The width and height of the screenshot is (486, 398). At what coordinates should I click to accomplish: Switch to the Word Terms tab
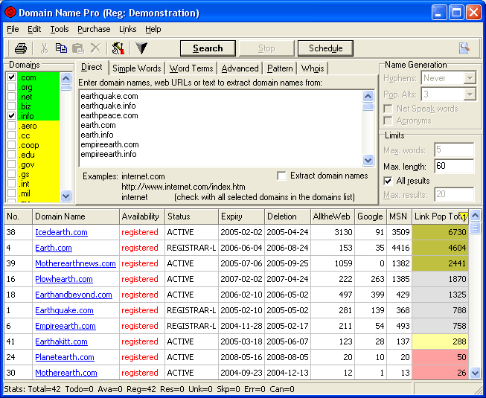(x=191, y=68)
